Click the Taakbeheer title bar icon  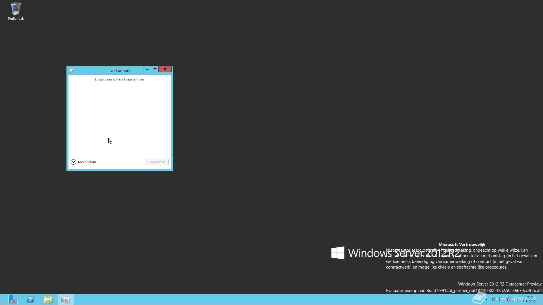pyautogui.click(x=71, y=71)
